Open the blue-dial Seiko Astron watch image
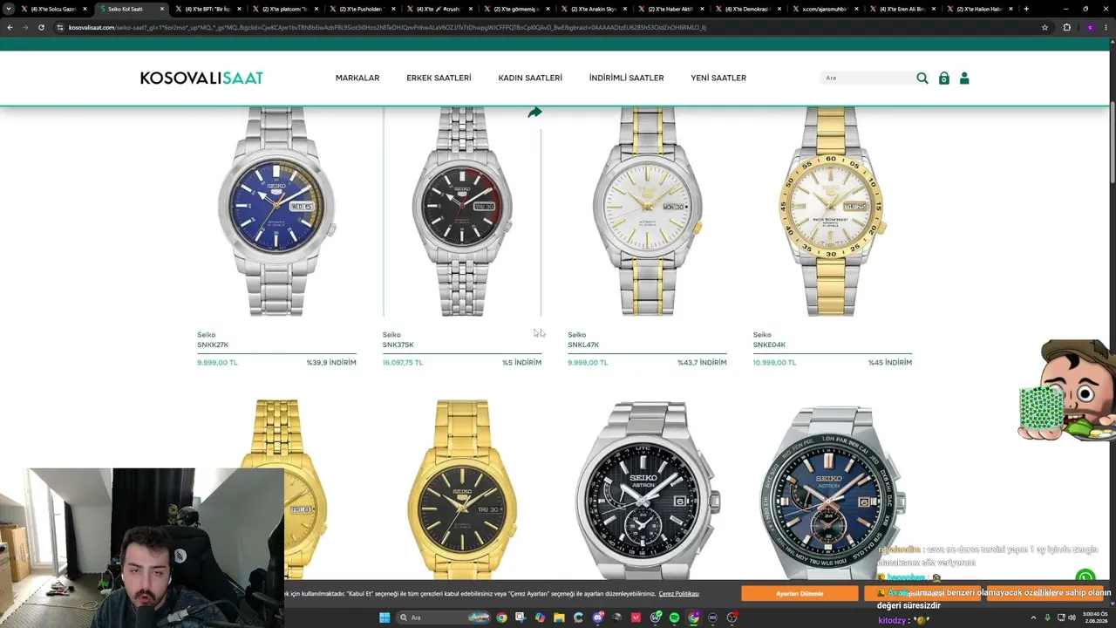The width and height of the screenshot is (1116, 628). [x=832, y=493]
